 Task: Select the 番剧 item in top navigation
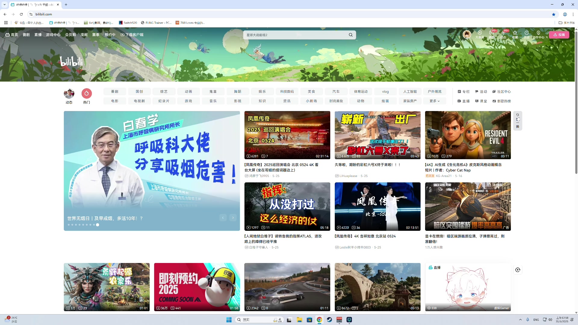26,35
